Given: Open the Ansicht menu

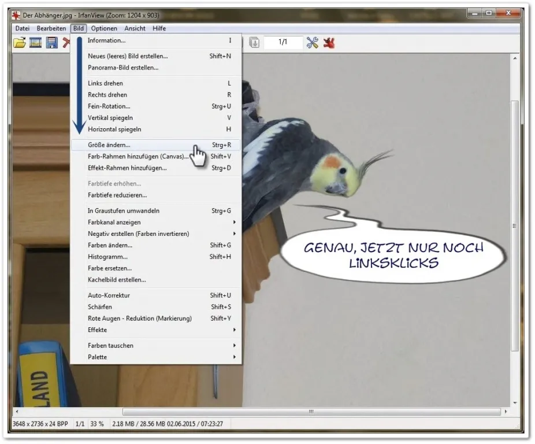Looking at the screenshot, I should (135, 28).
